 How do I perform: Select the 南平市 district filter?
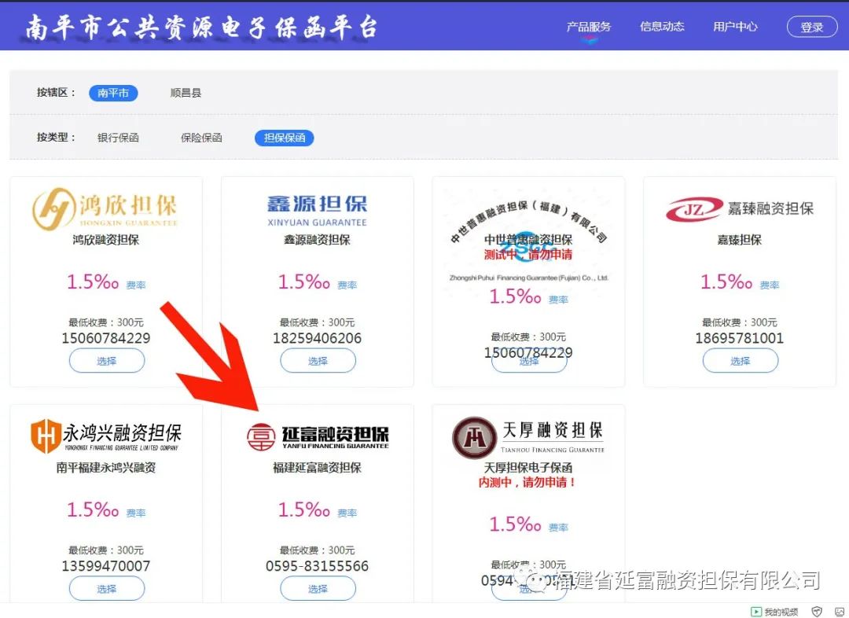click(113, 93)
